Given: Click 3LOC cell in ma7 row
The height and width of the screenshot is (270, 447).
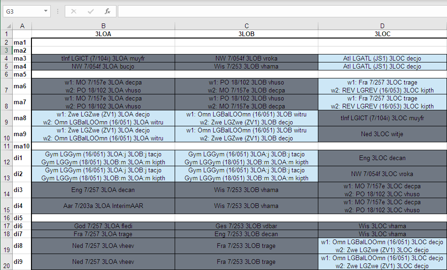Looking at the screenshot, I should (383, 102).
